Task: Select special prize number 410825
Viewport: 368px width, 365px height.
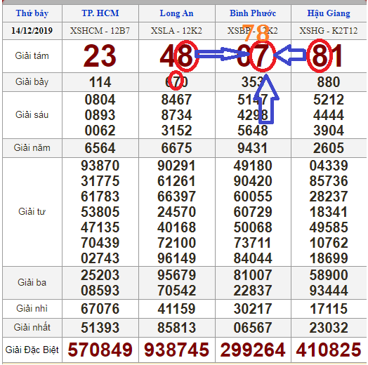Action: pos(329,350)
